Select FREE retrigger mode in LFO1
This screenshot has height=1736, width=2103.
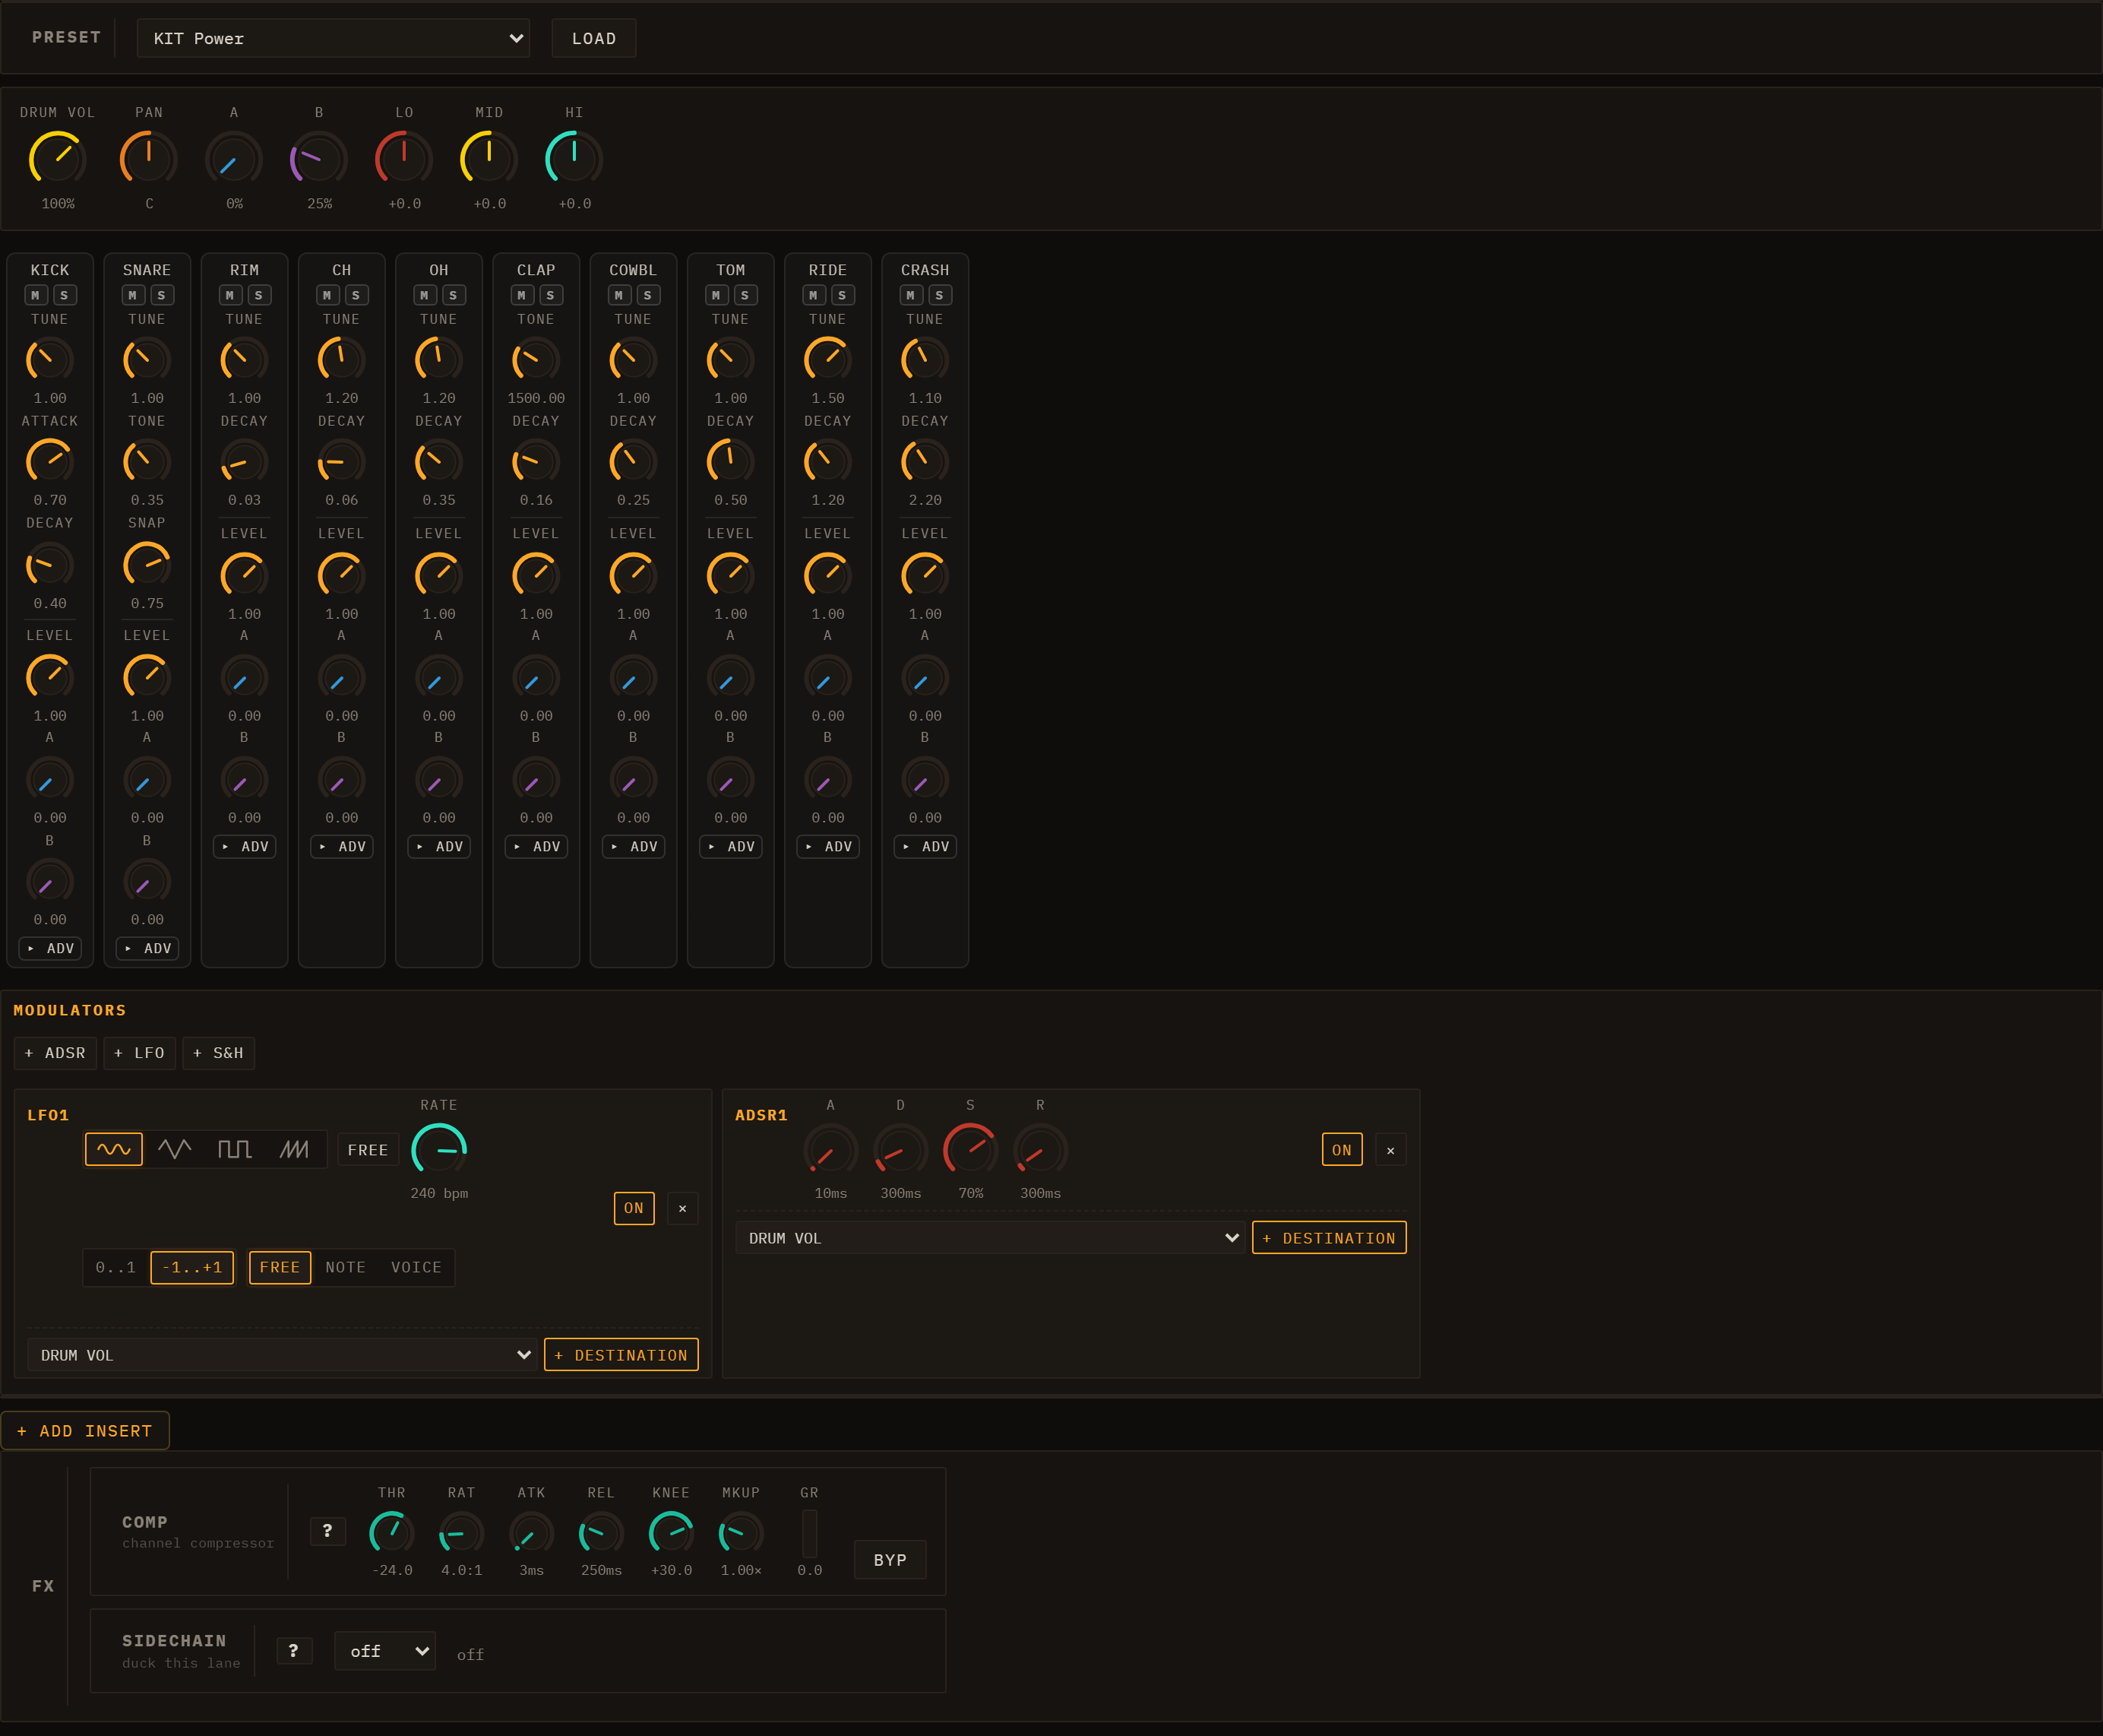[280, 1267]
